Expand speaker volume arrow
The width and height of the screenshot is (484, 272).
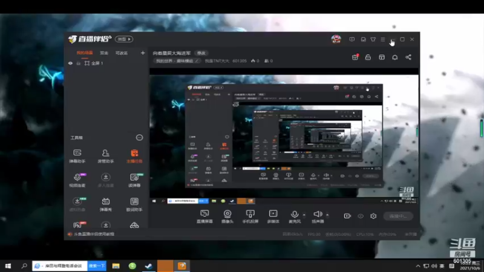click(327, 215)
